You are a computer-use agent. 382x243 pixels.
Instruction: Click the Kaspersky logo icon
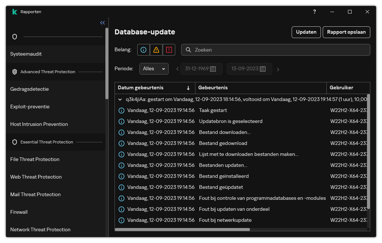click(14, 12)
